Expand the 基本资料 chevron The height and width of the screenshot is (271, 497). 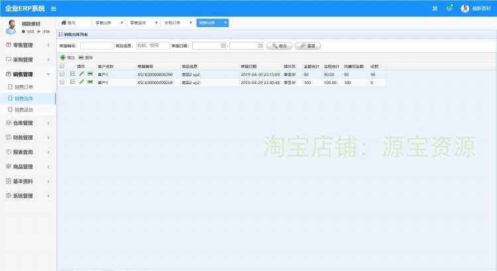tap(48, 182)
